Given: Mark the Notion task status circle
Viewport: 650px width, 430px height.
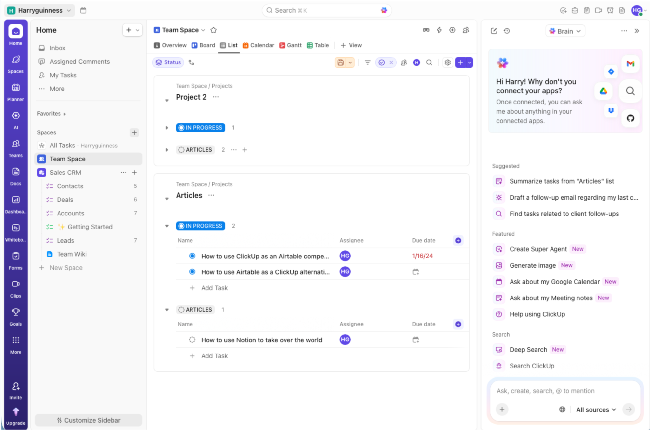Looking at the screenshot, I should click(192, 340).
